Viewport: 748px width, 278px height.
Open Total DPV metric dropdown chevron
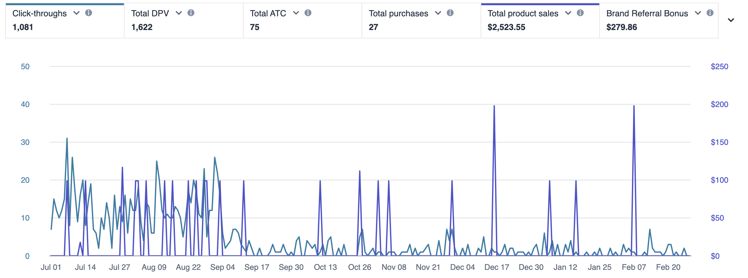[179, 13]
